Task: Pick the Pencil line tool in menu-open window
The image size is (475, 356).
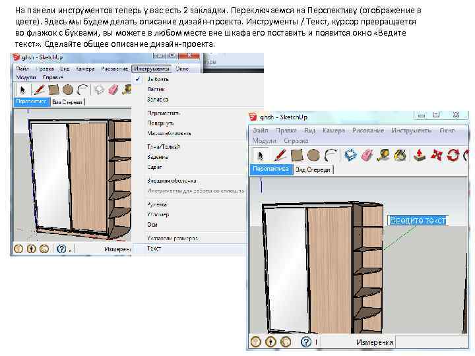Action: pos(39,90)
